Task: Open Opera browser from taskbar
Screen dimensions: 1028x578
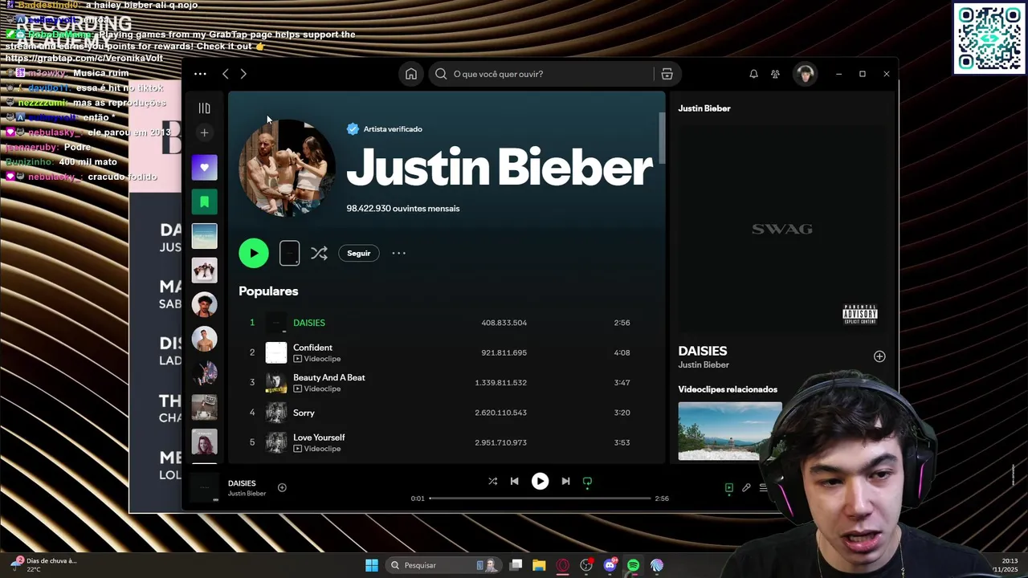Action: (562, 565)
